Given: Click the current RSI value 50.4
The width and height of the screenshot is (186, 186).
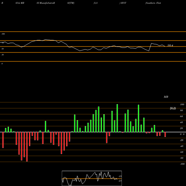Looking at the screenshot, I should point(170,45).
